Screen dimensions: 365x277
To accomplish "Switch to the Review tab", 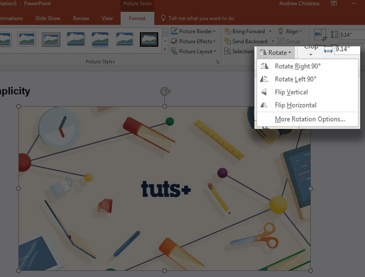I will (x=81, y=18).
